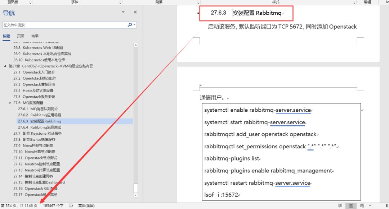The width and height of the screenshot is (389, 209).
Task: Open the search options dropdown arrow
Action: pyautogui.click(x=135, y=25)
